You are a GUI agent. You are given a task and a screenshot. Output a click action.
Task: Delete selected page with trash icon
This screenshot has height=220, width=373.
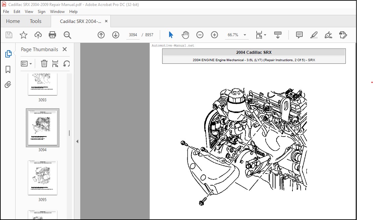44,63
